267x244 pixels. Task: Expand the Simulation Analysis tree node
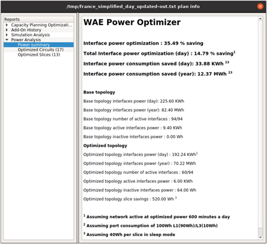click(7, 35)
